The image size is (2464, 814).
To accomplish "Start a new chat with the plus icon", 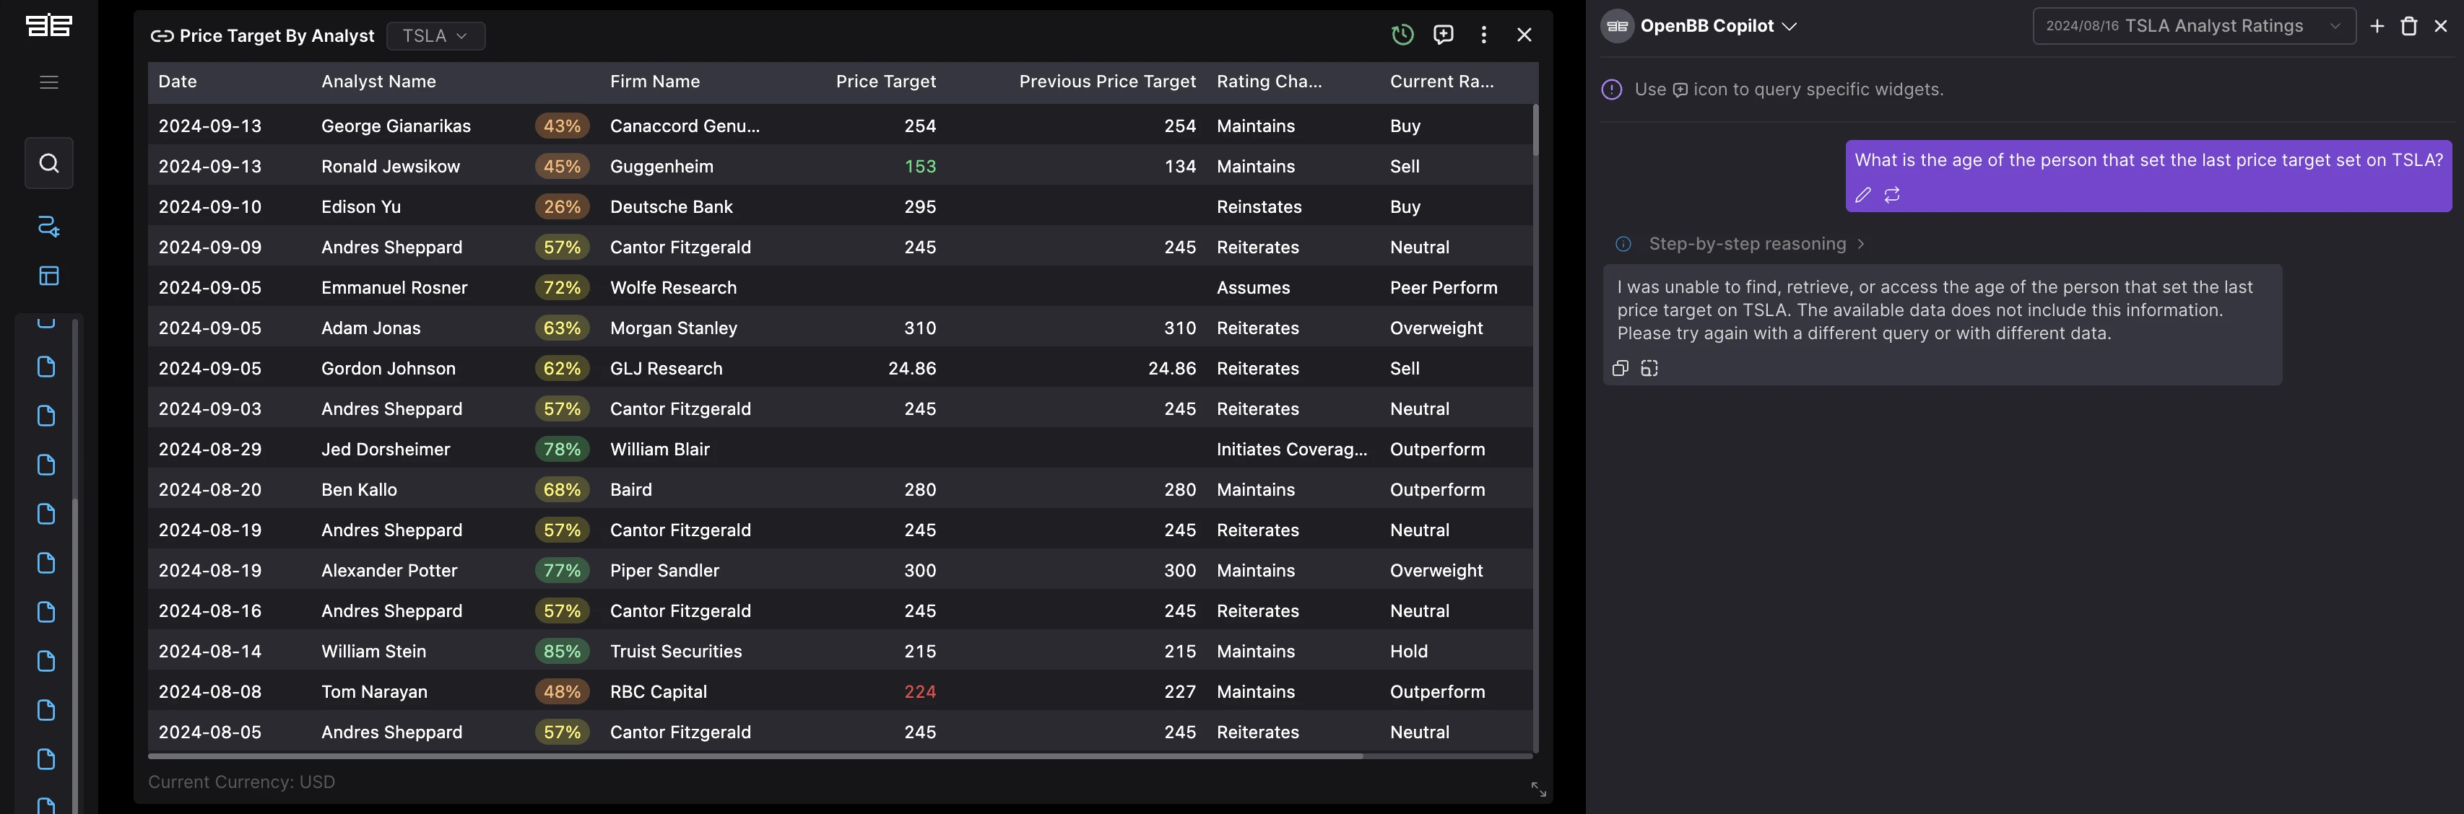I will point(2377,27).
